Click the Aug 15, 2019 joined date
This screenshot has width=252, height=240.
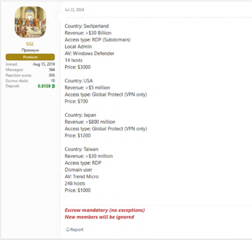pos(44,64)
